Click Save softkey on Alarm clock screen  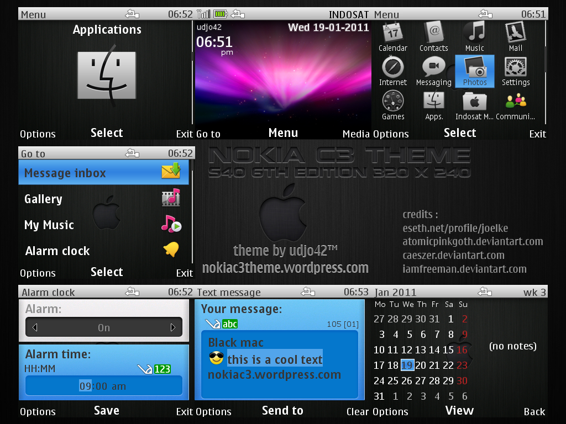click(107, 411)
